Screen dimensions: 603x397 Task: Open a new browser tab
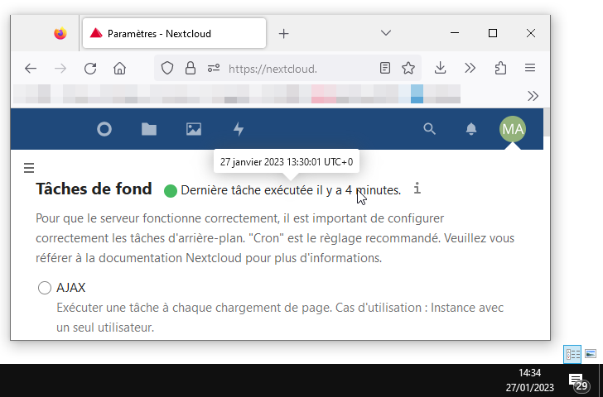(283, 34)
